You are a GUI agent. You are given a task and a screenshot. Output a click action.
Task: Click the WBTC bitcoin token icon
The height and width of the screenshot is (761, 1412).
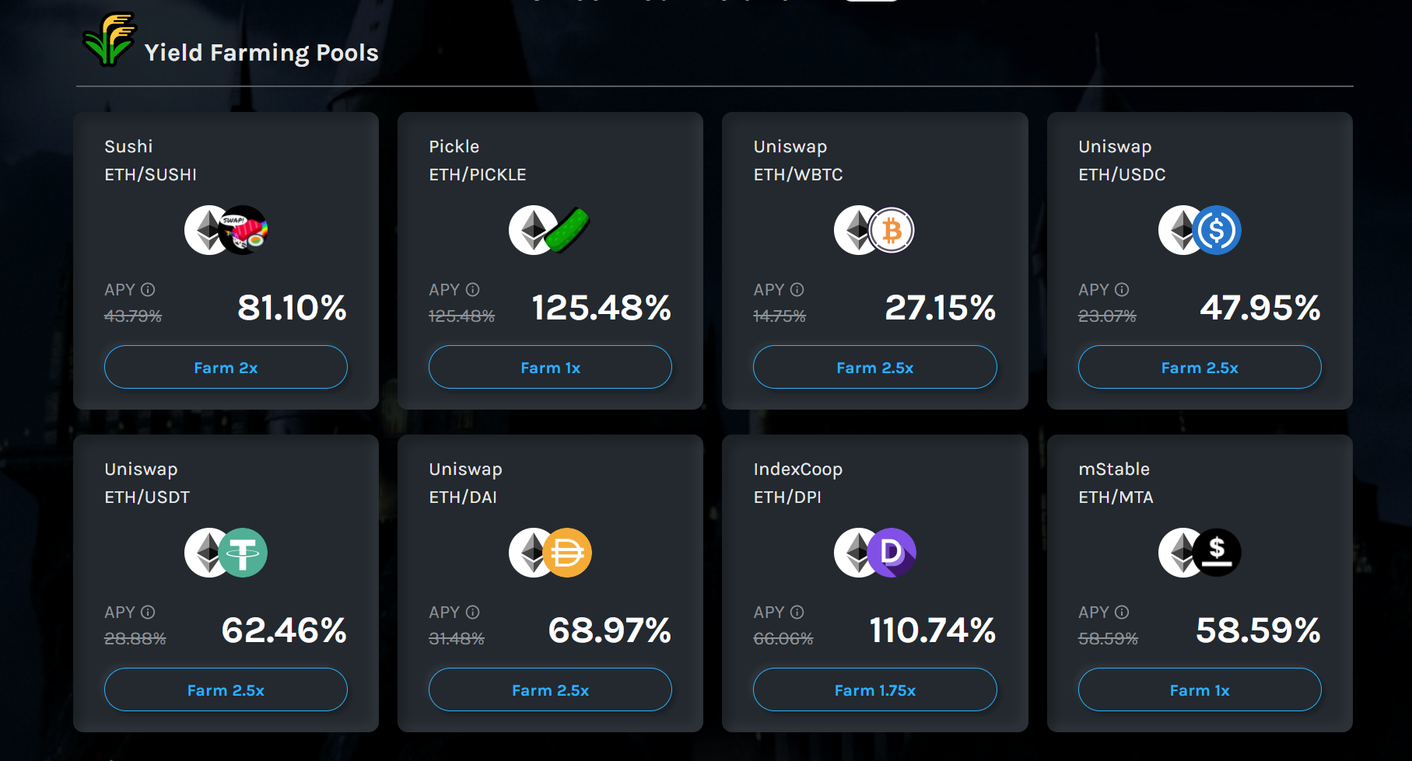892,230
